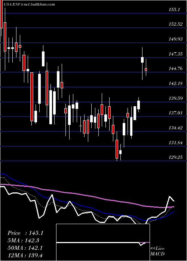Click the 50MA : 142.1 readout
This screenshot has height=261, width=187.
tap(25, 248)
